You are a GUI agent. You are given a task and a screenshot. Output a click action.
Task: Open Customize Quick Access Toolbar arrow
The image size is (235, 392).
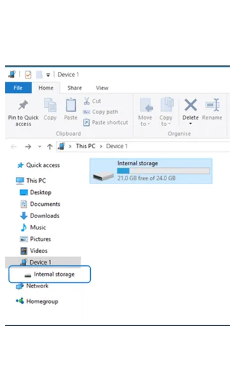[x=48, y=74]
